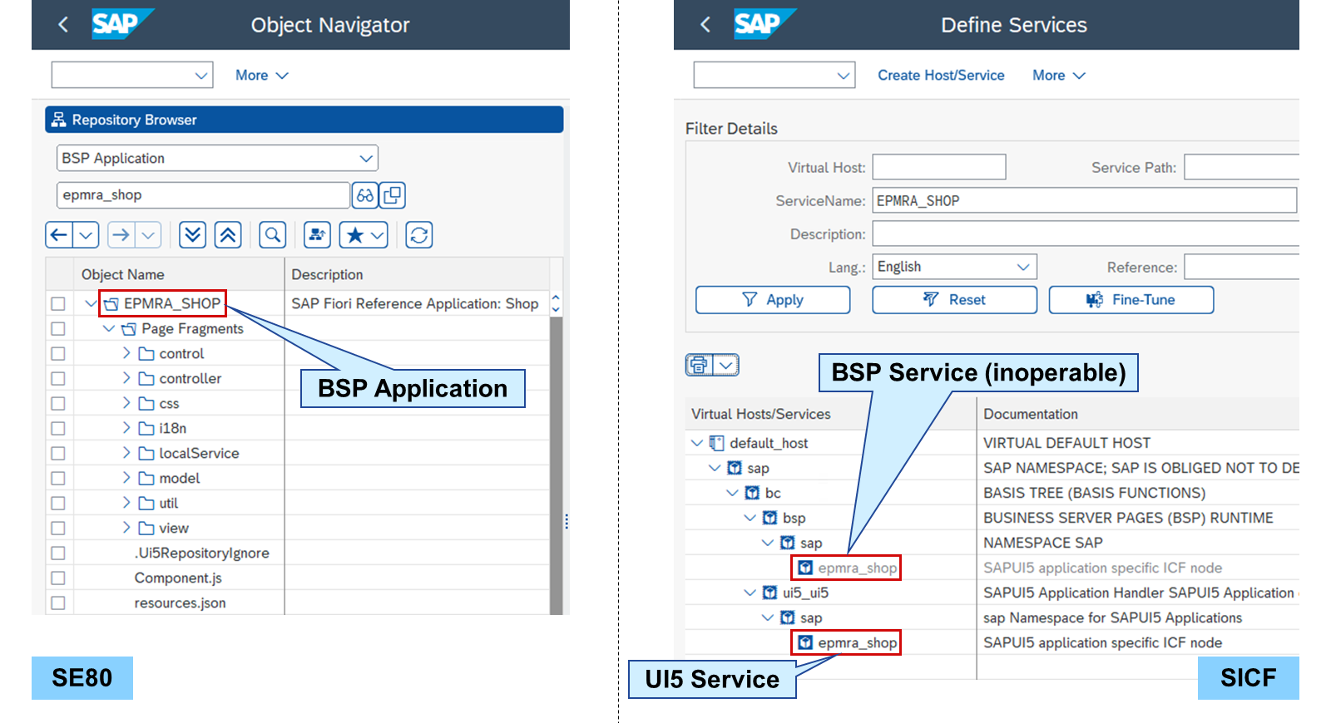Click the control folder icon

click(146, 354)
